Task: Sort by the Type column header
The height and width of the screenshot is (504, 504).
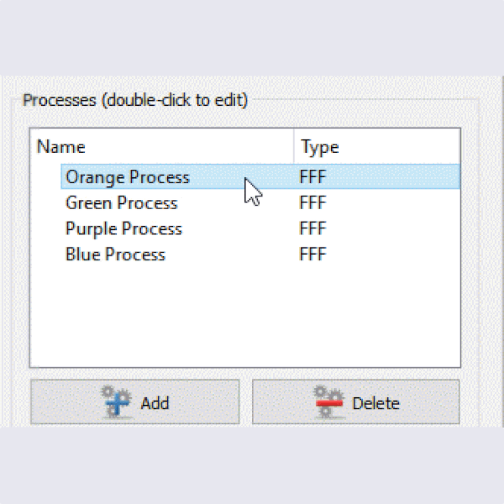Action: click(320, 147)
